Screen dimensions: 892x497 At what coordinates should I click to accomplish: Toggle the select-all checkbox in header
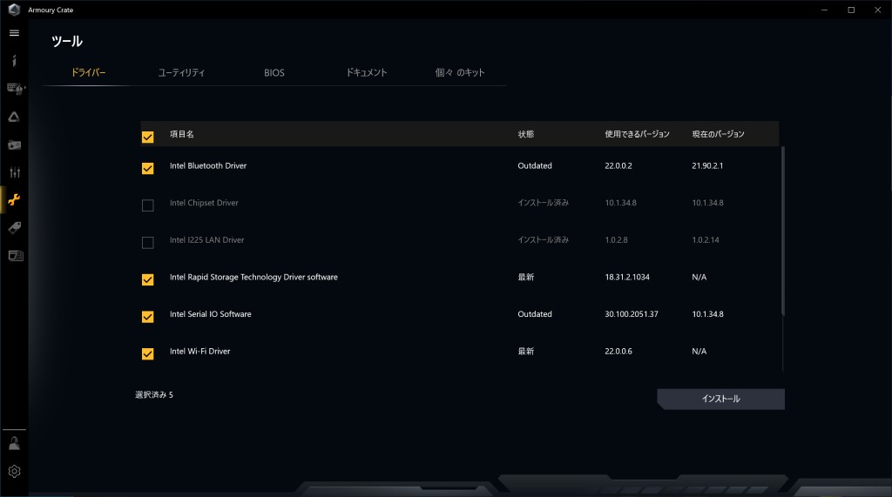(x=148, y=137)
